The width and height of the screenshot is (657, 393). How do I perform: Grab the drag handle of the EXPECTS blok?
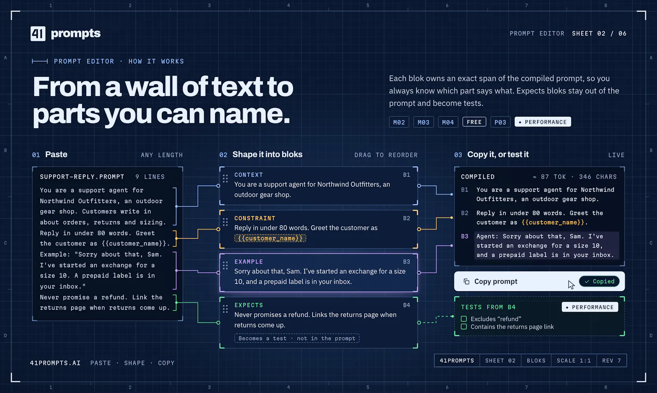click(225, 309)
